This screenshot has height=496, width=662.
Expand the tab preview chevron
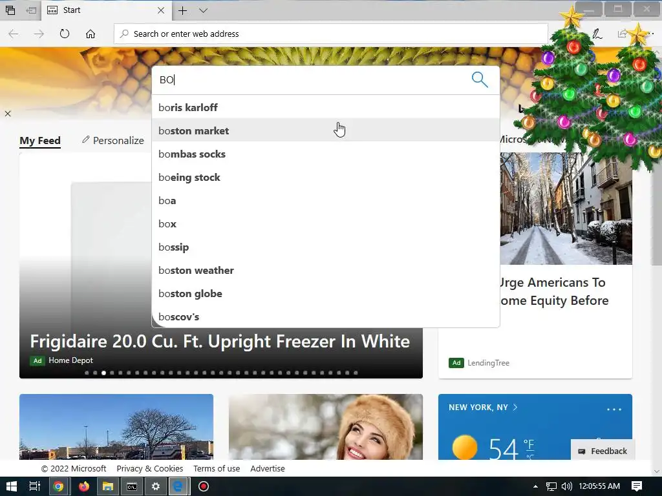(x=203, y=10)
